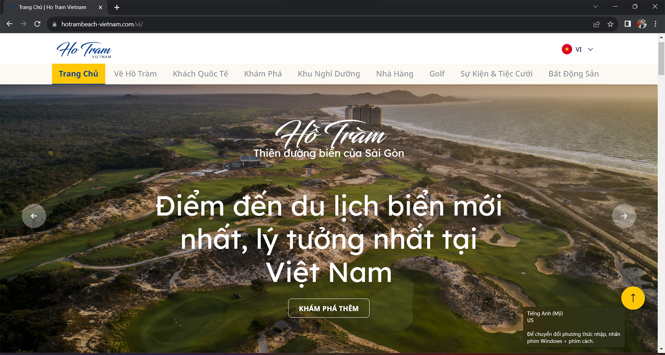Reload the page with refresh icon
Viewport: 665px width, 355px height.
[37, 24]
